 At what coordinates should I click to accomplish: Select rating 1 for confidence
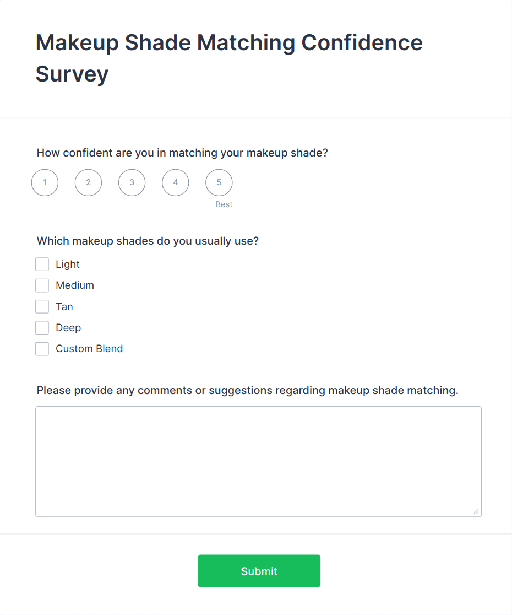coord(45,182)
